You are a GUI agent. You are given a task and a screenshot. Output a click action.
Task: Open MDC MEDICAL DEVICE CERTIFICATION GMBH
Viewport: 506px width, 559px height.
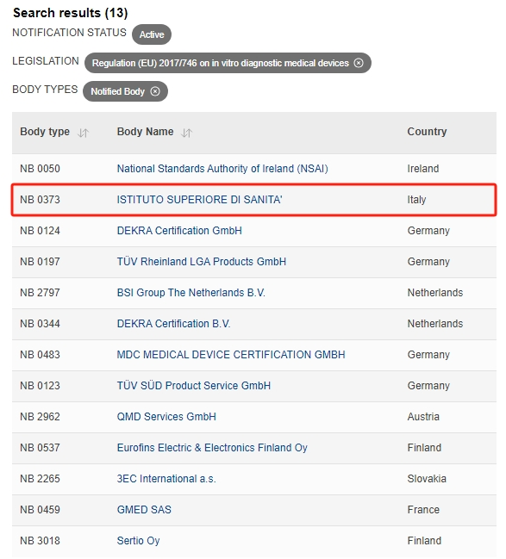tap(231, 355)
